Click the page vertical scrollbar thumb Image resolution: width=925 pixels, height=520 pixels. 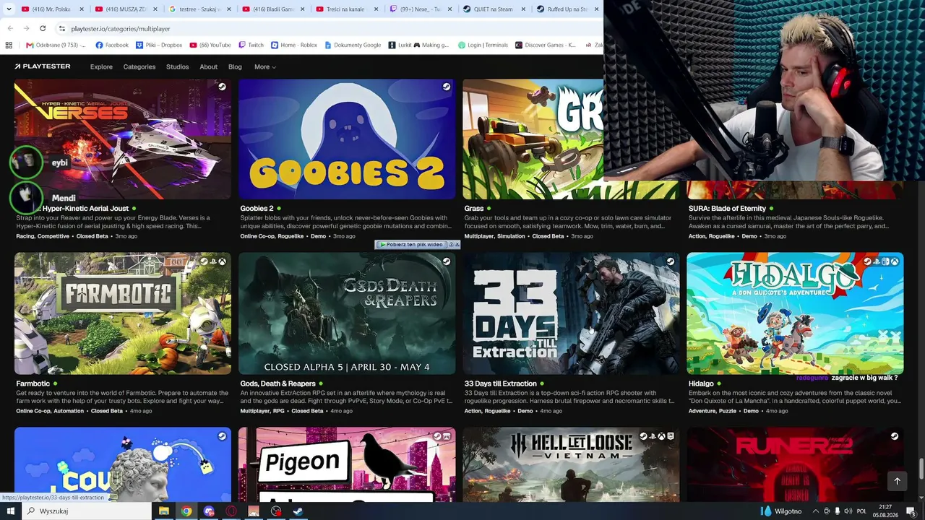pos(921,468)
